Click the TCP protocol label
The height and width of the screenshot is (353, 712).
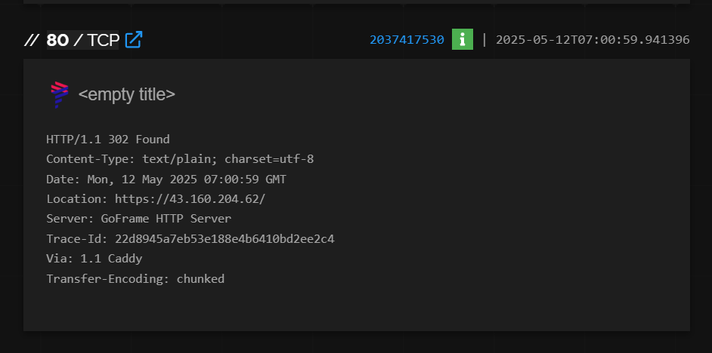[103, 40]
